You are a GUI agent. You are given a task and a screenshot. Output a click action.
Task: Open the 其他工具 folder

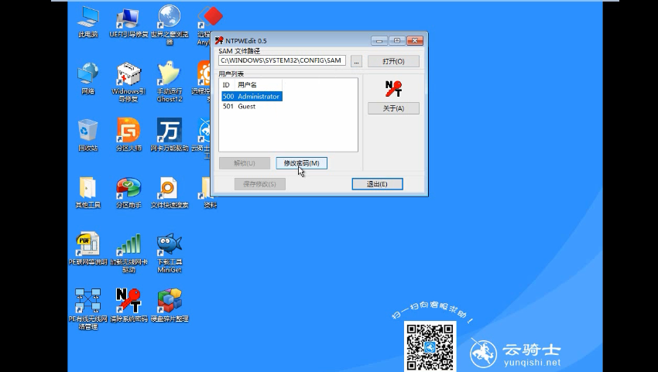pos(88,192)
